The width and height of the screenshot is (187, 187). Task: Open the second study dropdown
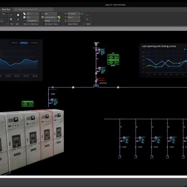coord(74,17)
